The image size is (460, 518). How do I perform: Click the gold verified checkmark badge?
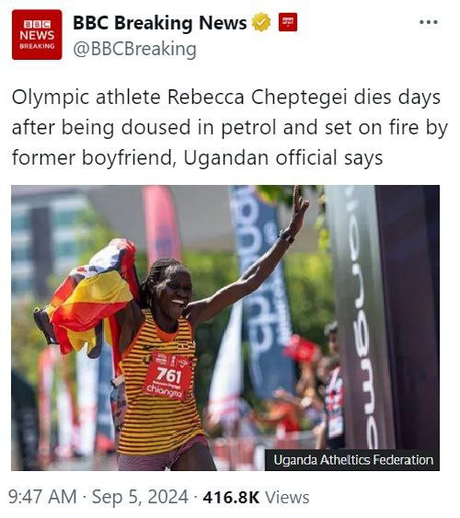(x=261, y=22)
